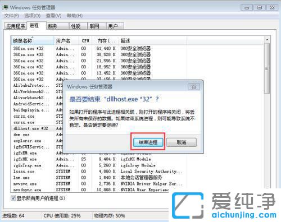Image resolution: width=281 pixels, height=222 pixels.
Task: Click the scrollbar up arrow
Action: coord(267,40)
